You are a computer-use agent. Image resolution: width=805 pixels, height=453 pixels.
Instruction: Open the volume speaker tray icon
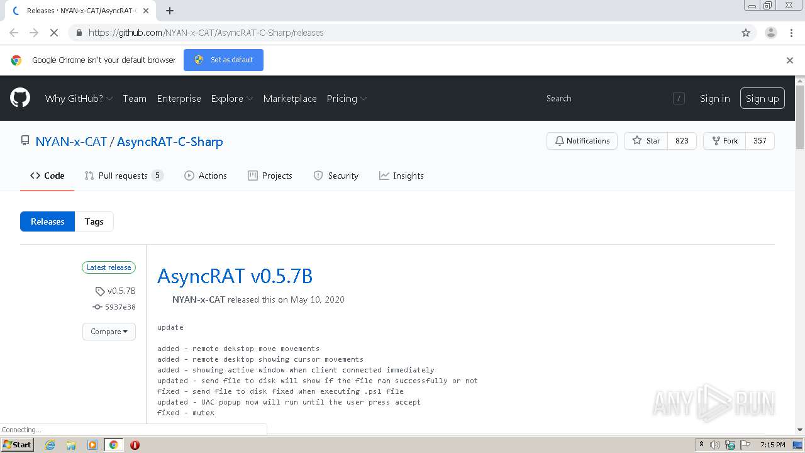(x=715, y=445)
